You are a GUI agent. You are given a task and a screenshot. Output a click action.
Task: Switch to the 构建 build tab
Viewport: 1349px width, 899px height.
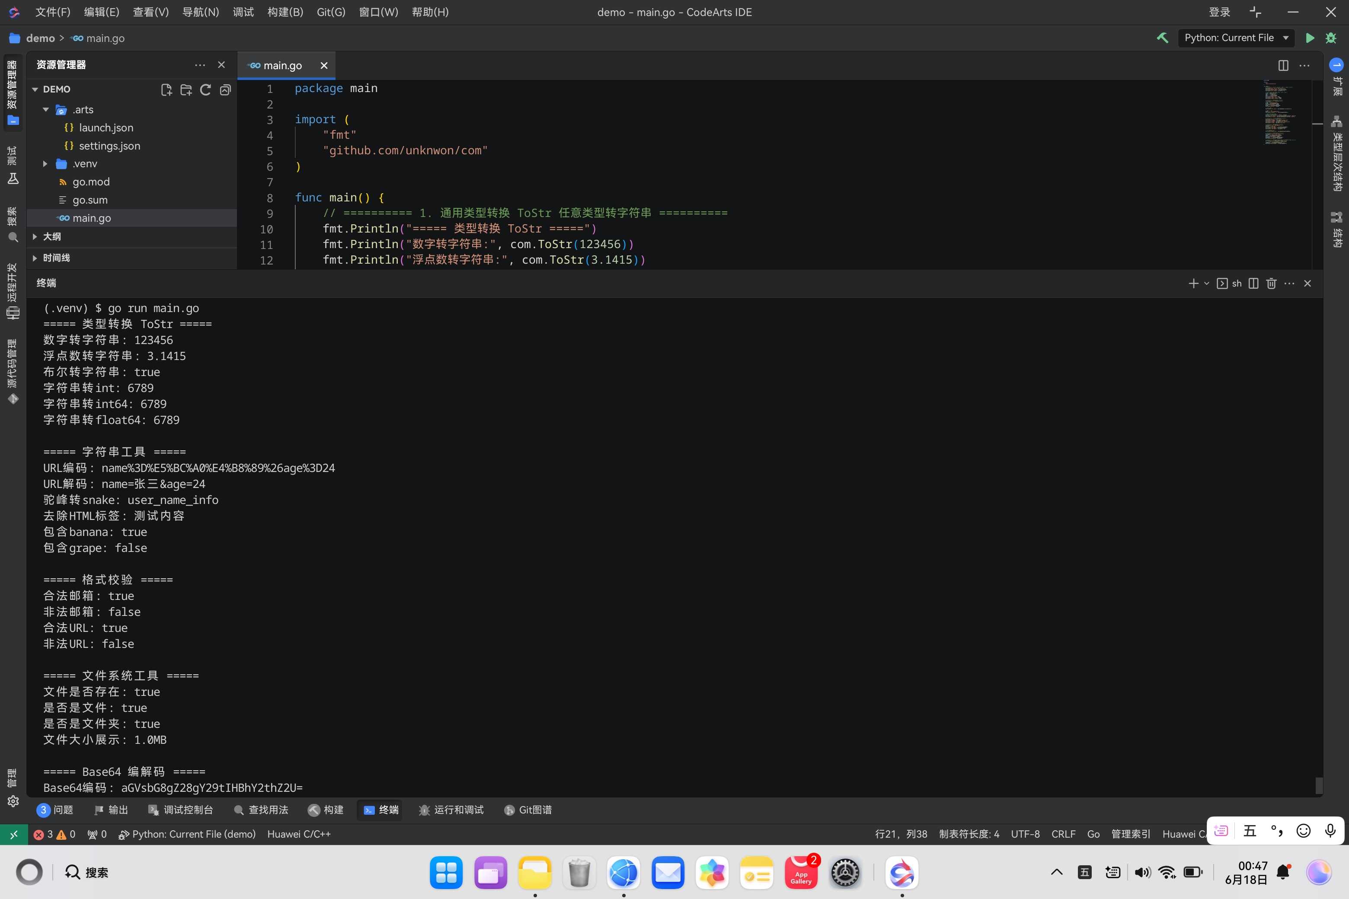(x=326, y=810)
